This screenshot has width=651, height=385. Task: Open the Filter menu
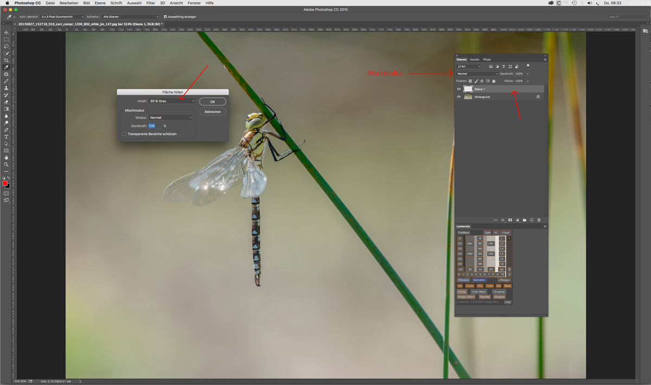pyautogui.click(x=150, y=3)
